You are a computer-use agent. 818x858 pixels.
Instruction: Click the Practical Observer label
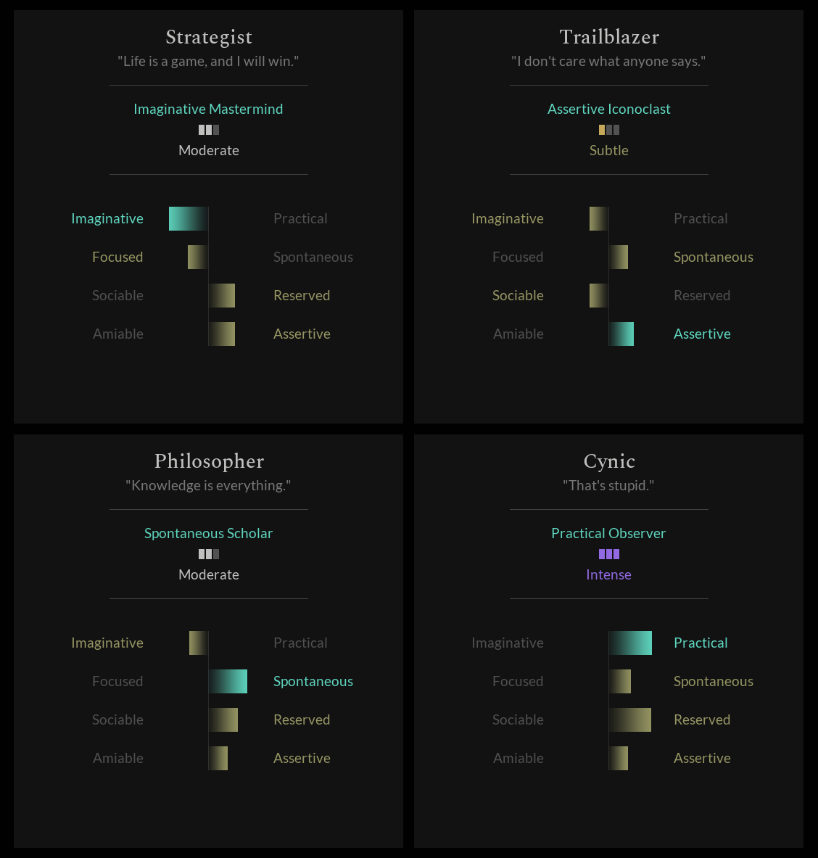608,533
